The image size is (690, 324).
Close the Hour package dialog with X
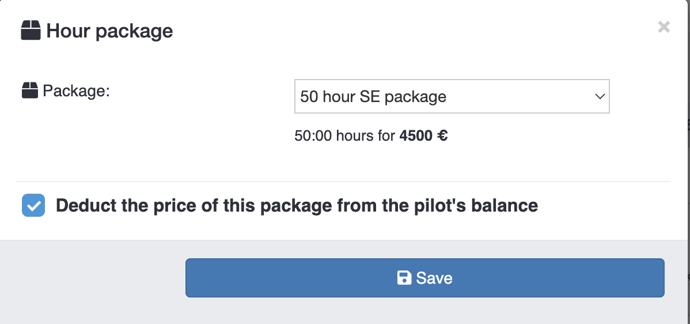[664, 27]
